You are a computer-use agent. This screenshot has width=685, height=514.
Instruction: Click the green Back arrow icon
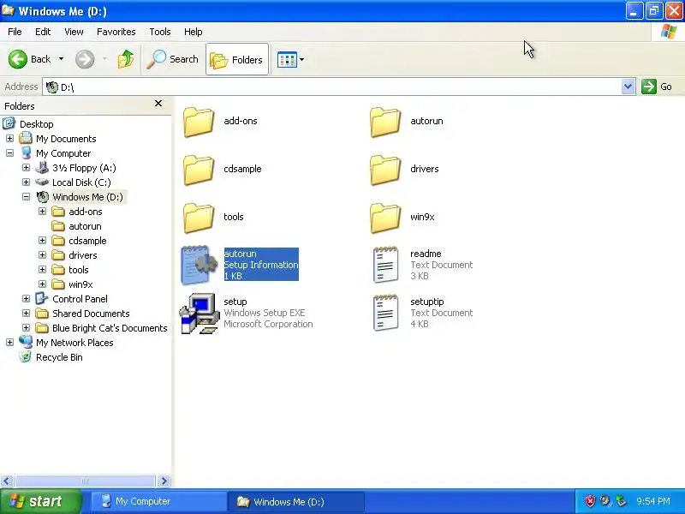point(18,59)
